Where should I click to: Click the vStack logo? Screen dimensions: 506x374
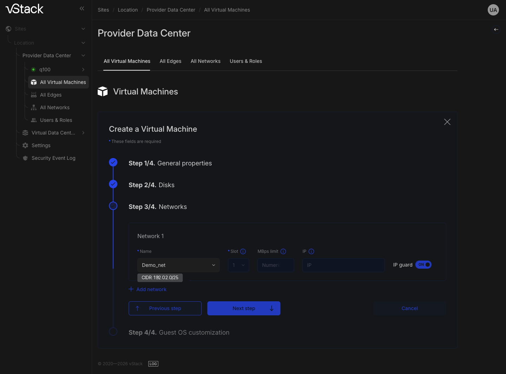tap(25, 9)
